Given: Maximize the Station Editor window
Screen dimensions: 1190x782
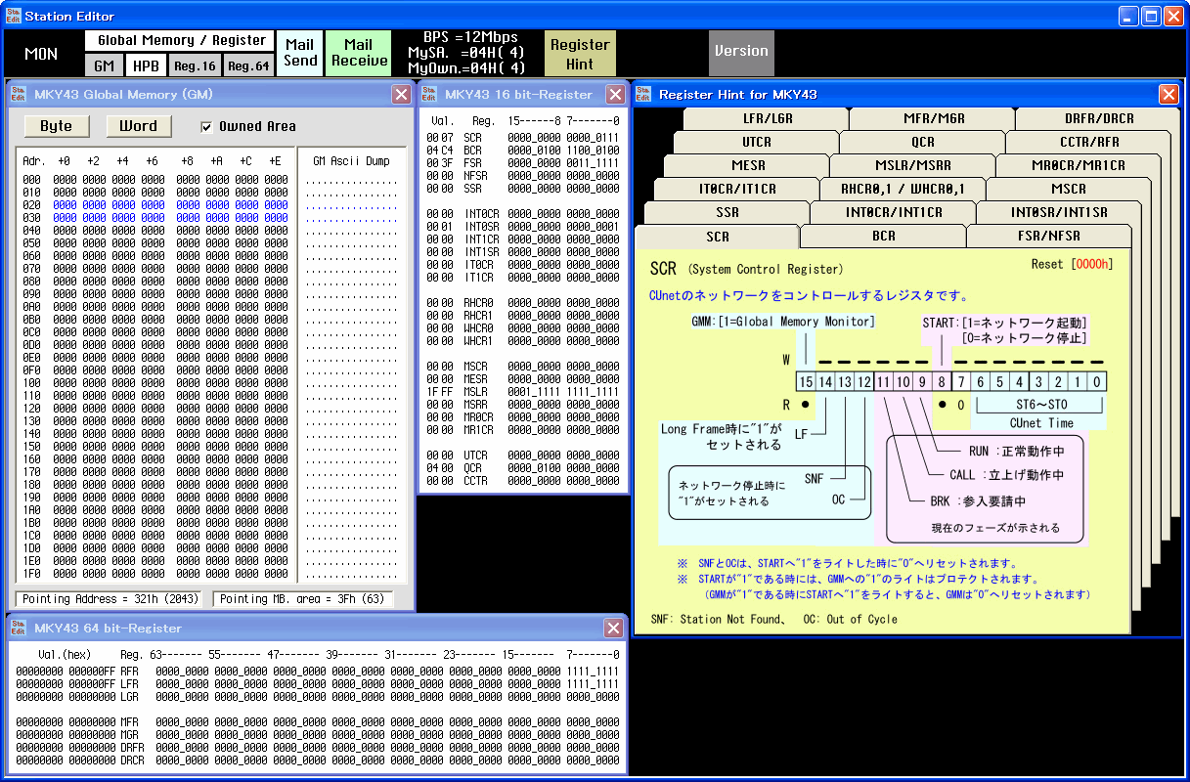Looking at the screenshot, I should click(x=1152, y=16).
